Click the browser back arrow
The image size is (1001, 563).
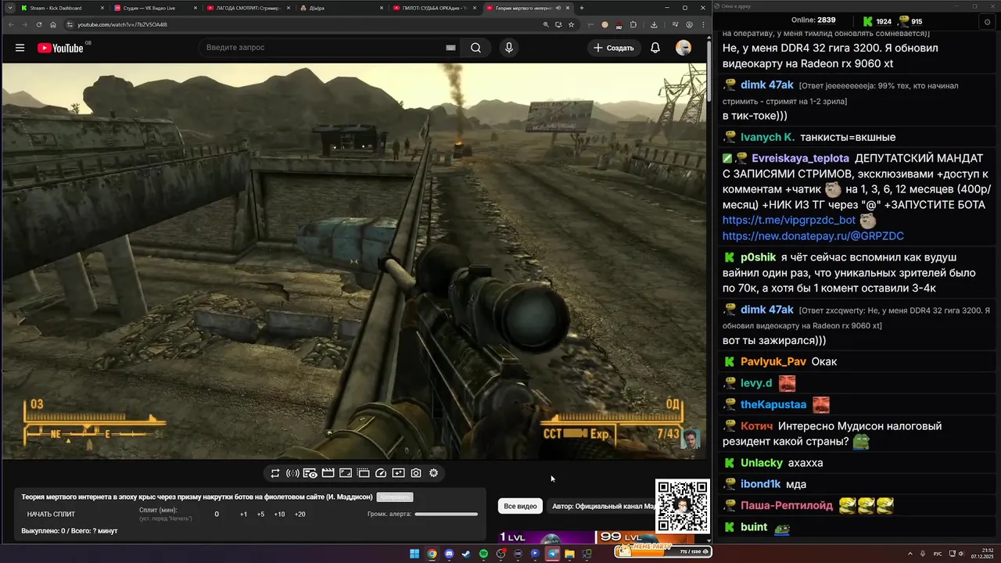pos(11,24)
